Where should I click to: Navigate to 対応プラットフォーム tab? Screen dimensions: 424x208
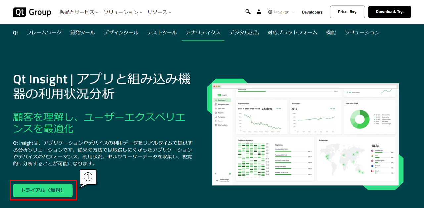(x=292, y=33)
